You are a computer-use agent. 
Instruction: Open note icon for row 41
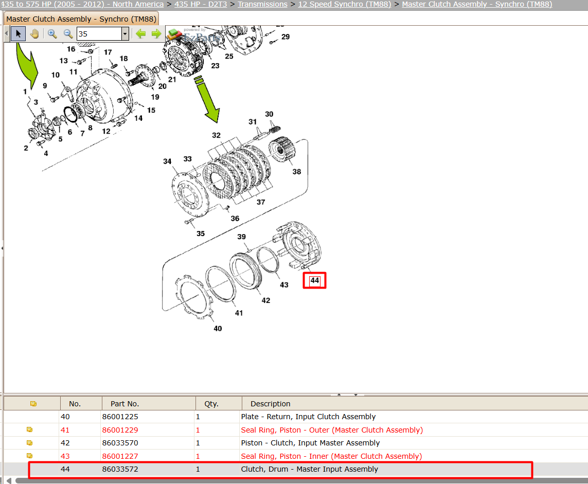point(30,429)
